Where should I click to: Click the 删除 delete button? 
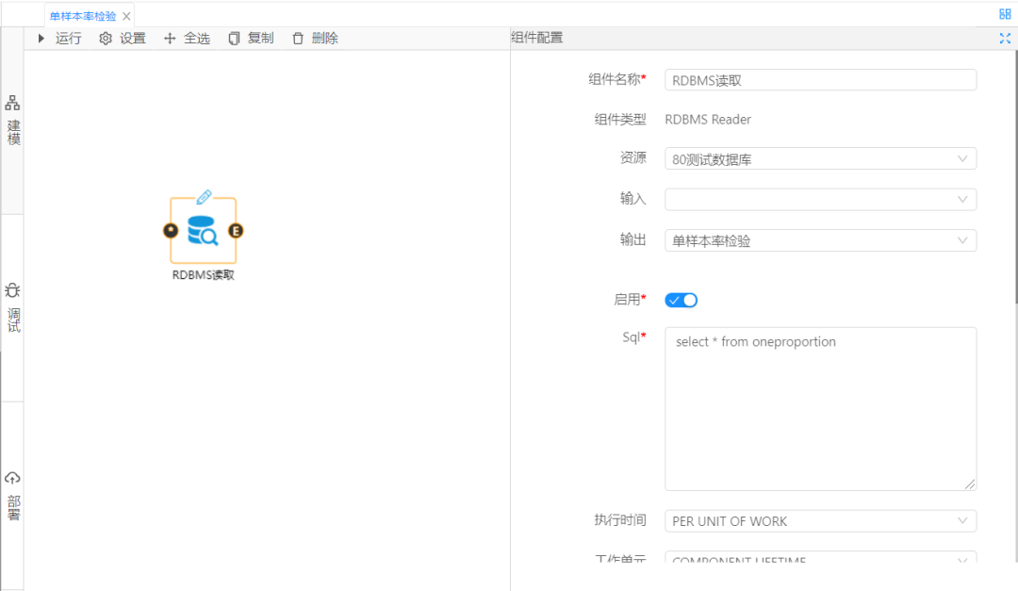315,39
